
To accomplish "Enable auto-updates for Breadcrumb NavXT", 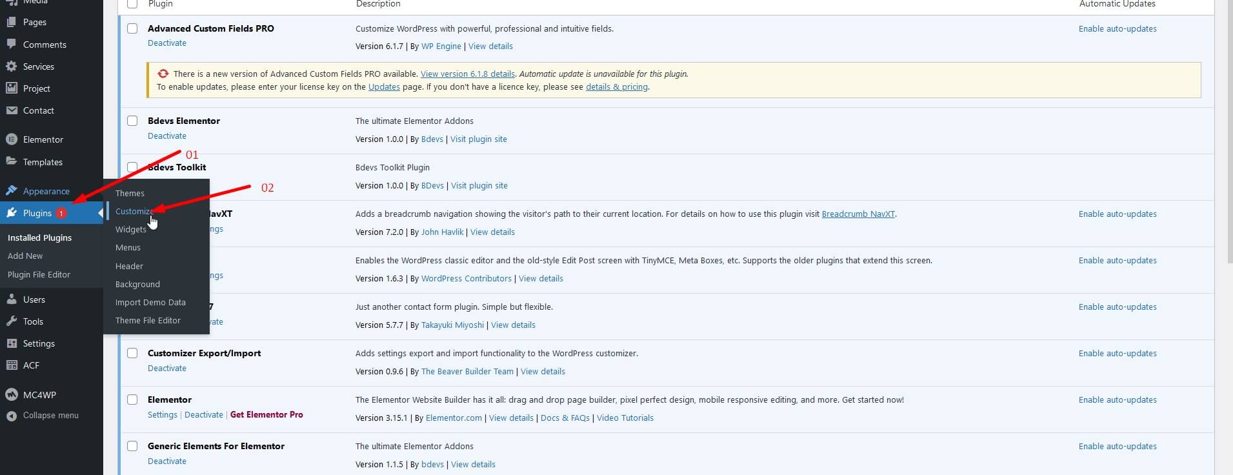I will tap(1117, 214).
